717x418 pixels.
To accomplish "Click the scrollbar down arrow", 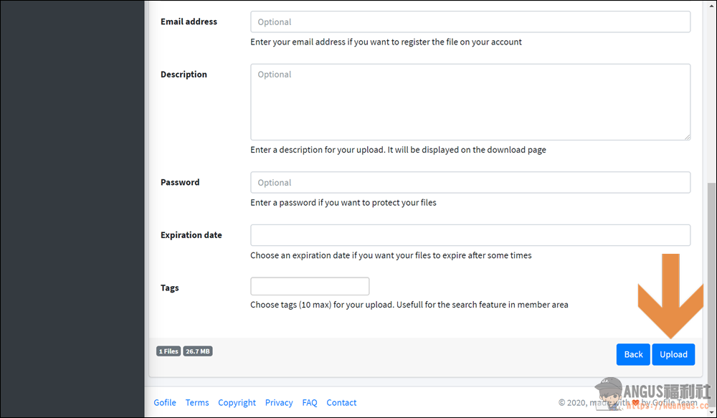I will click(x=711, y=413).
